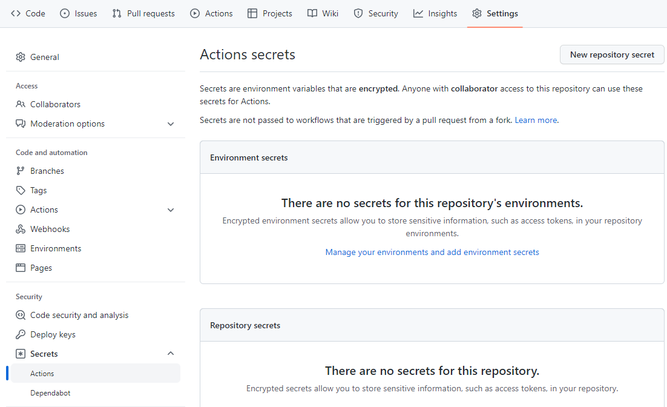
Task: Click the Secrets asterisk icon
Action: click(x=21, y=354)
